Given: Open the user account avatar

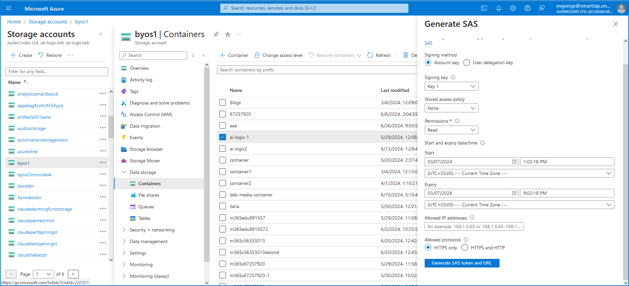Looking at the screenshot, I should [x=621, y=8].
